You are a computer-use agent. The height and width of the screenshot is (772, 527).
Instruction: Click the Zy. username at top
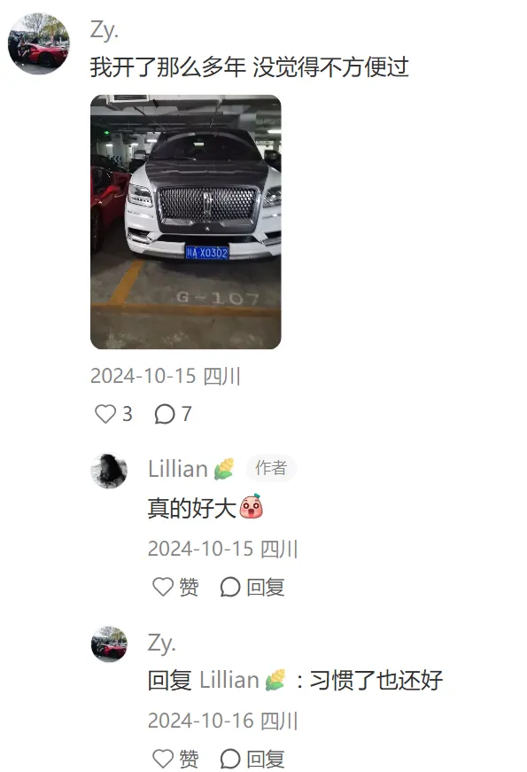[x=105, y=30]
